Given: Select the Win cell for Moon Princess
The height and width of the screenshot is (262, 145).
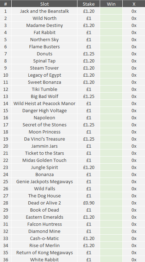Looking at the screenshot, I should (111, 132).
